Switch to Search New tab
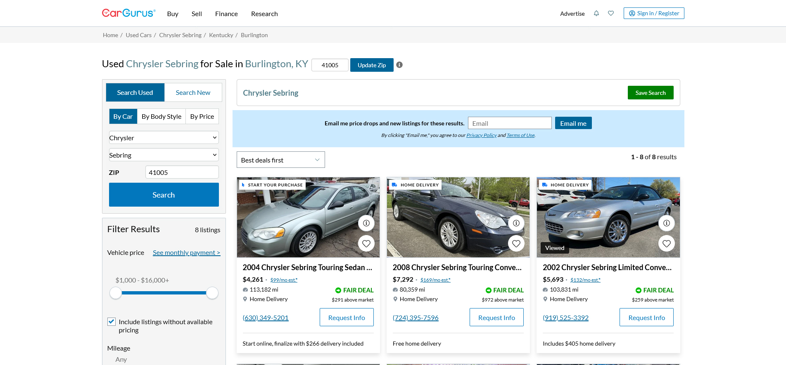Image resolution: width=786 pixels, height=365 pixels. [193, 92]
